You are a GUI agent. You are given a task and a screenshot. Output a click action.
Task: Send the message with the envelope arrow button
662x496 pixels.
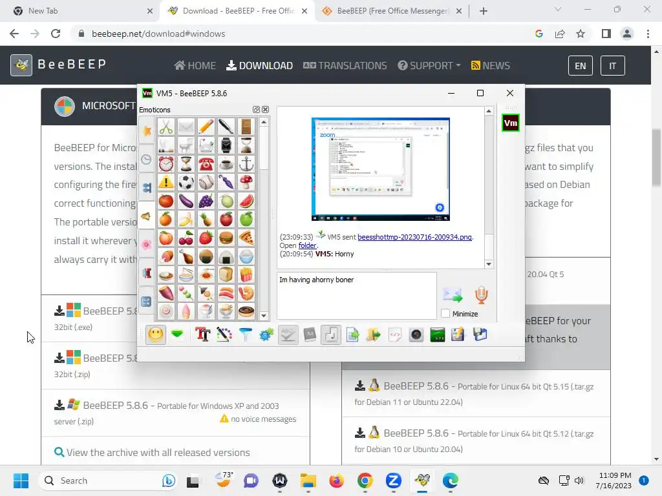[452, 294]
